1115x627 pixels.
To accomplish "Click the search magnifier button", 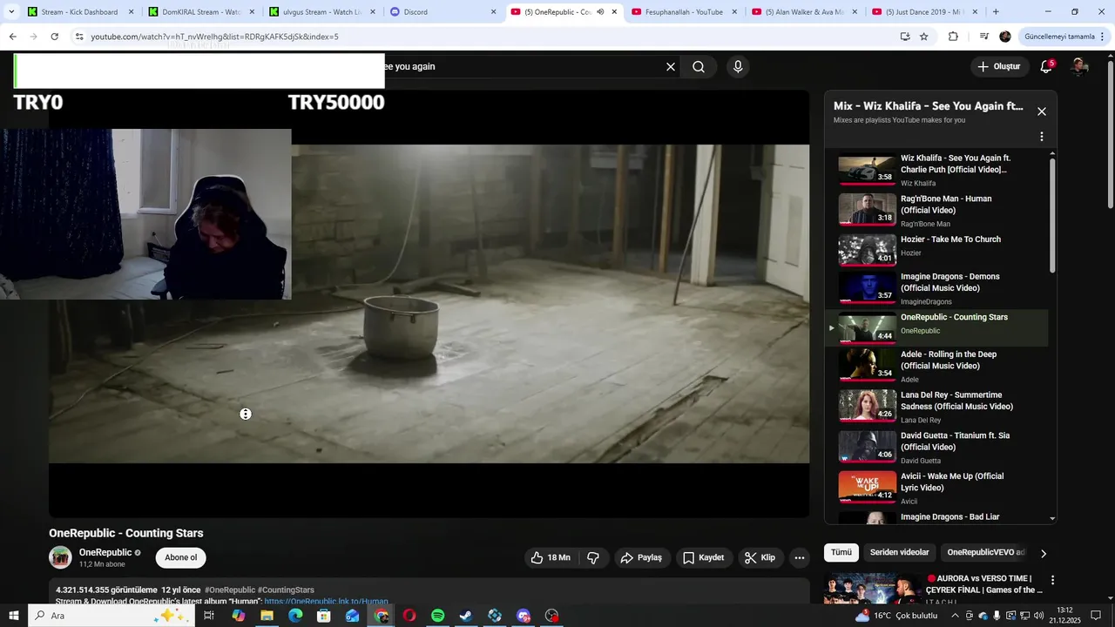I will (x=699, y=67).
